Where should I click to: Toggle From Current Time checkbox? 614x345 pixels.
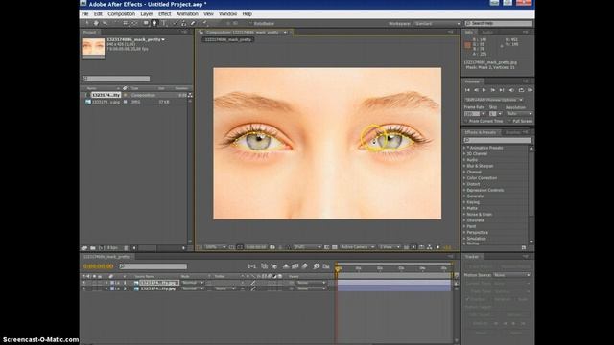pos(466,122)
